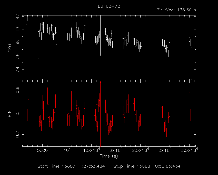Click the 2.5×10^4 time axis label
Screen dimensions: 218x175
tap(140, 150)
